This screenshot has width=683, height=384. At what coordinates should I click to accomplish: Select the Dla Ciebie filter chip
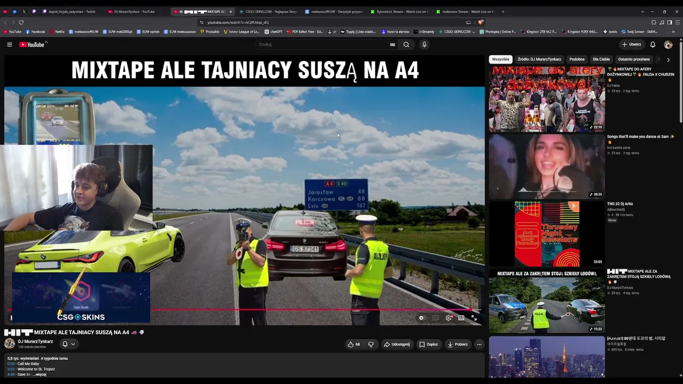coord(601,59)
